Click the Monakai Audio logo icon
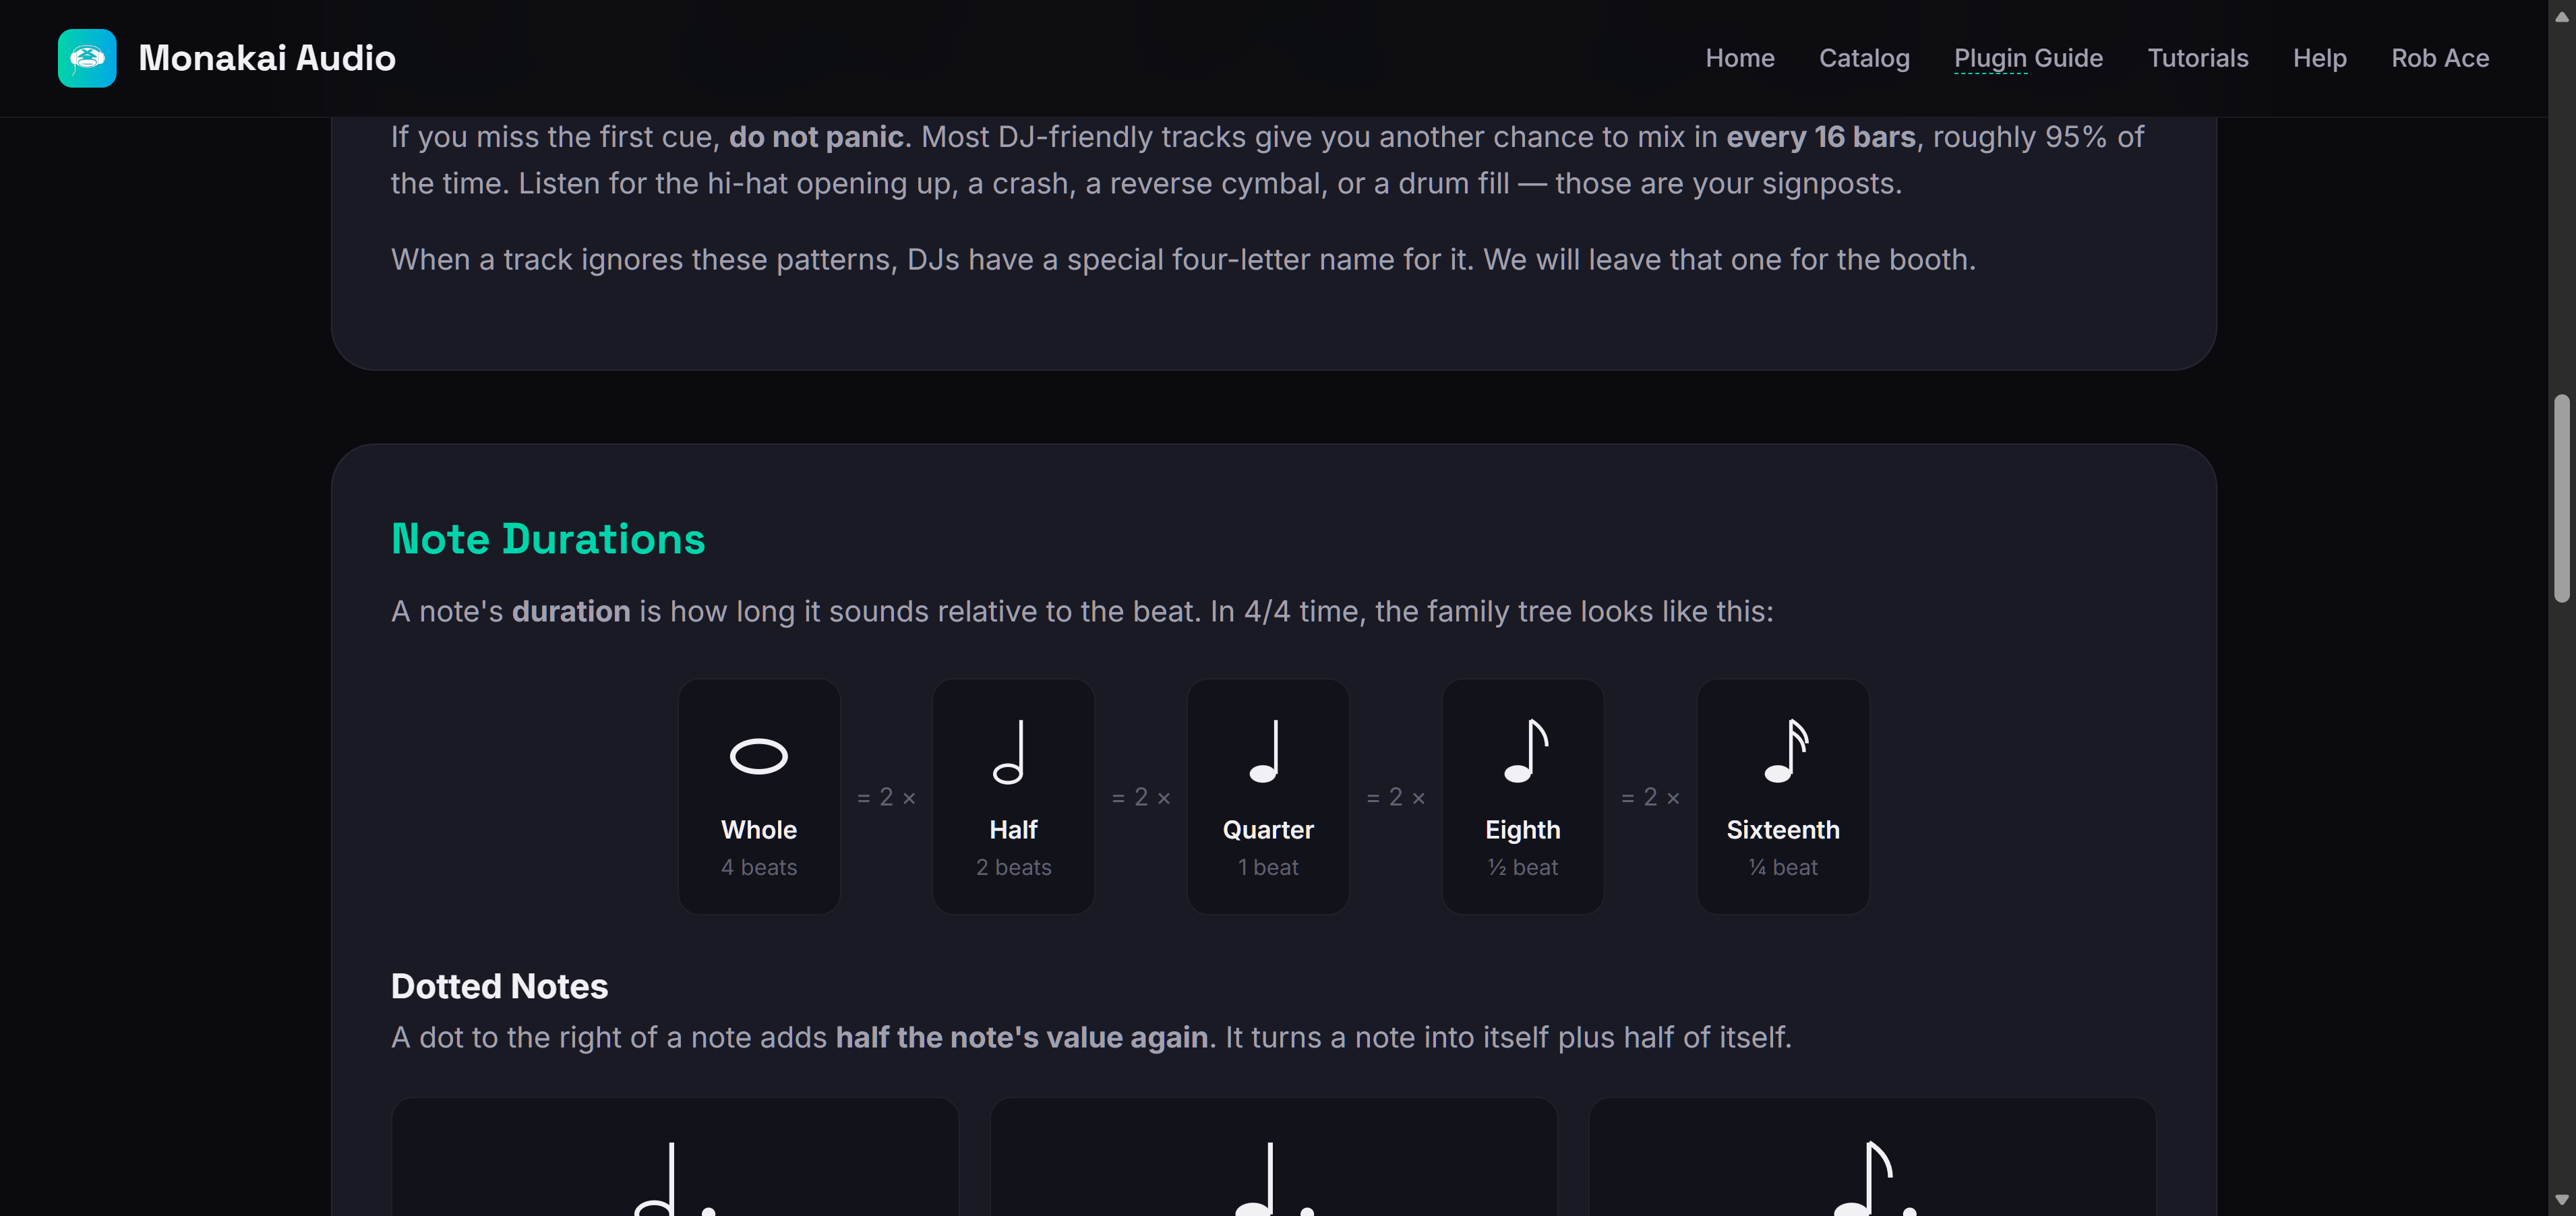This screenshot has height=1216, width=2576. tap(87, 58)
